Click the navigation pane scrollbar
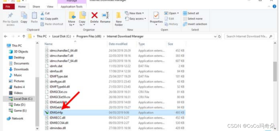 (37, 101)
